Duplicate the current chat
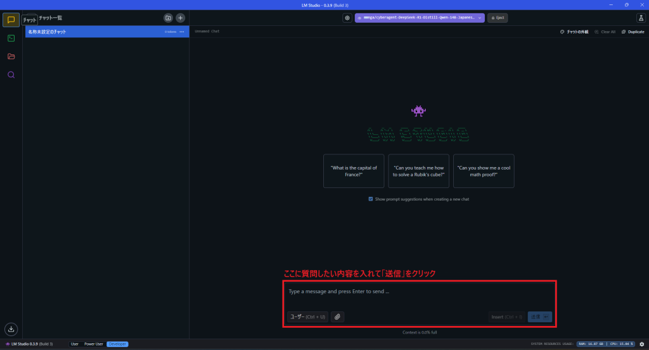Viewport: 649px width, 350px height. click(633, 32)
